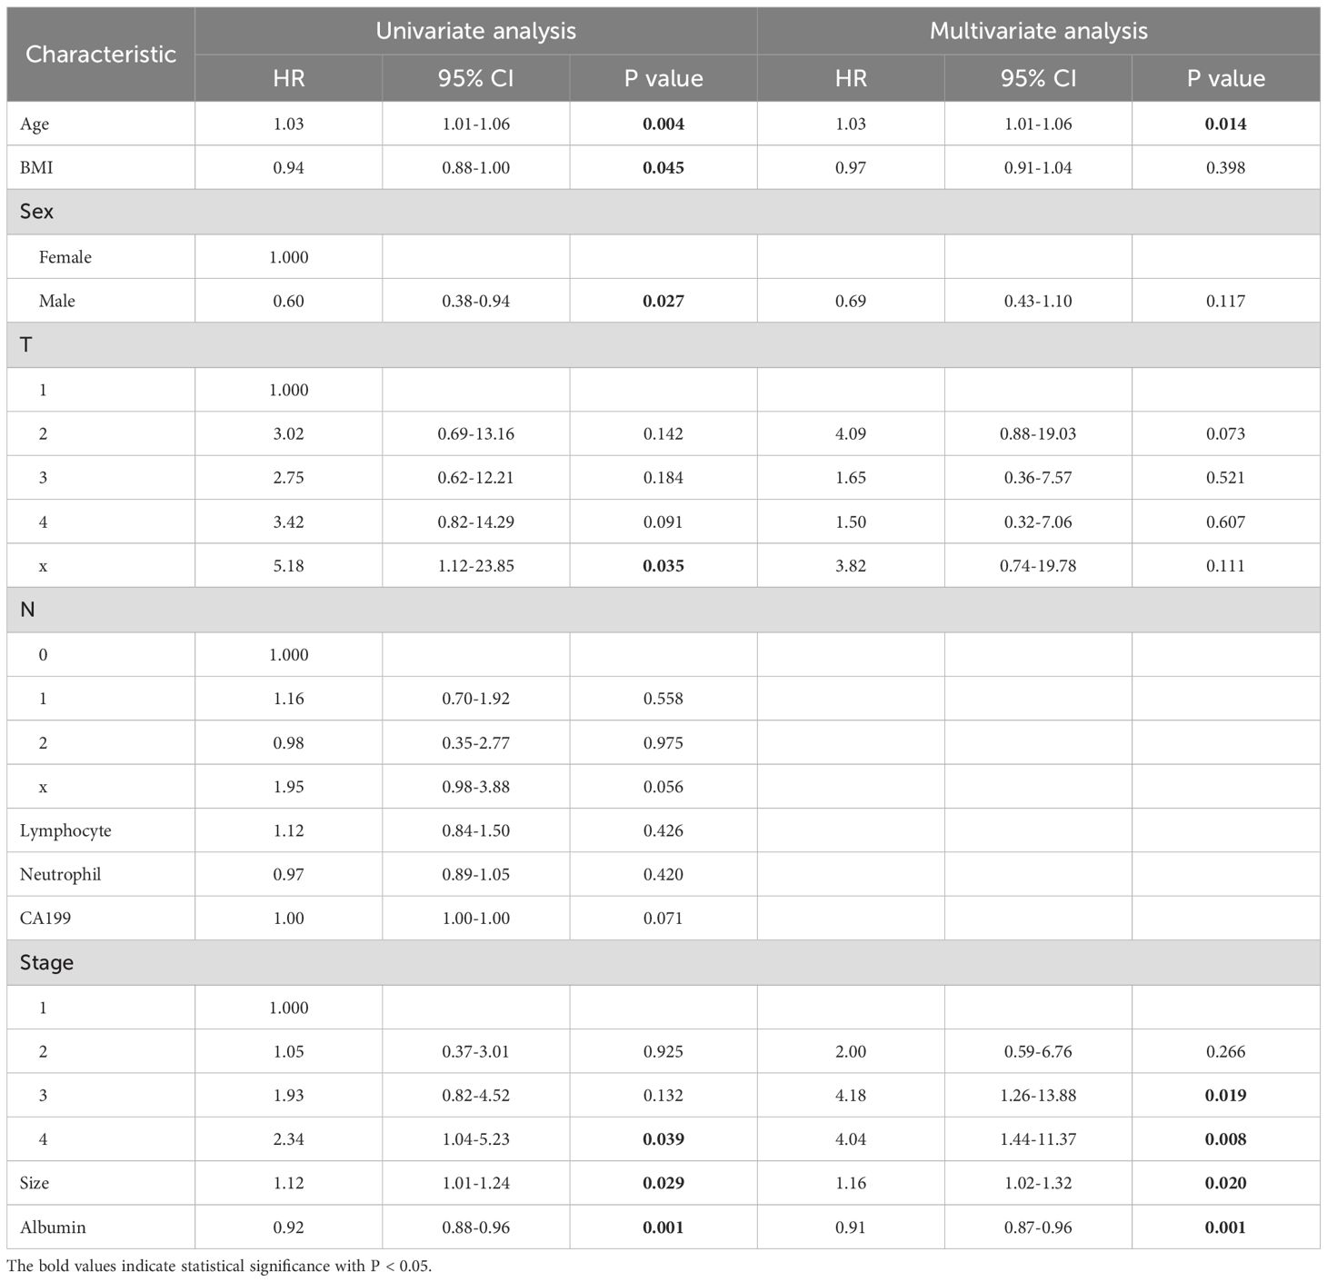Click the bold values footnote text

pos(219,1266)
